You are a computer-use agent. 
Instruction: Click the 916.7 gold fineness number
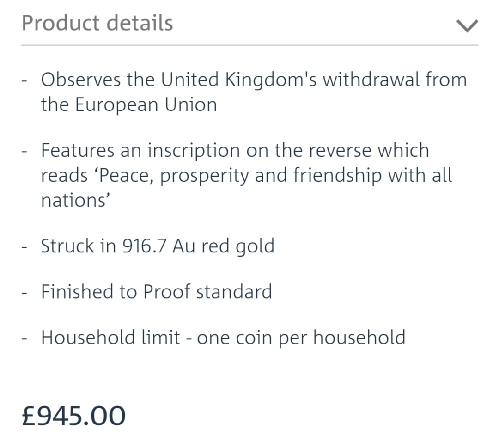(144, 246)
